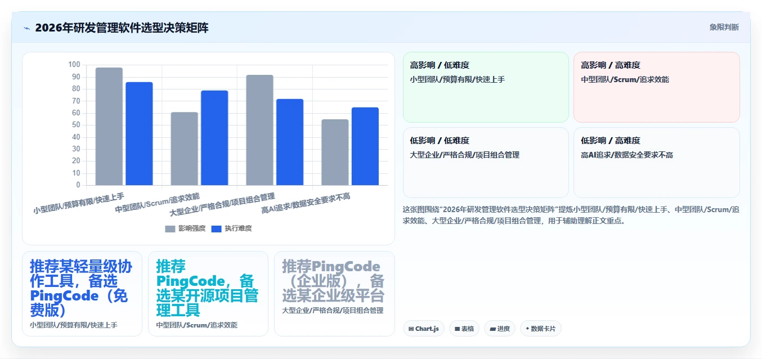This screenshot has height=359, width=762.
Task: Click the gray bar for 中型团队/Scrum/追求效能
Action: (185, 149)
